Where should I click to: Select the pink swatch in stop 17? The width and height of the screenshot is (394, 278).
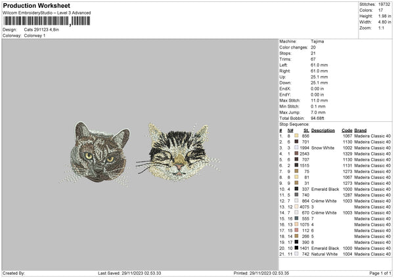point(297,231)
